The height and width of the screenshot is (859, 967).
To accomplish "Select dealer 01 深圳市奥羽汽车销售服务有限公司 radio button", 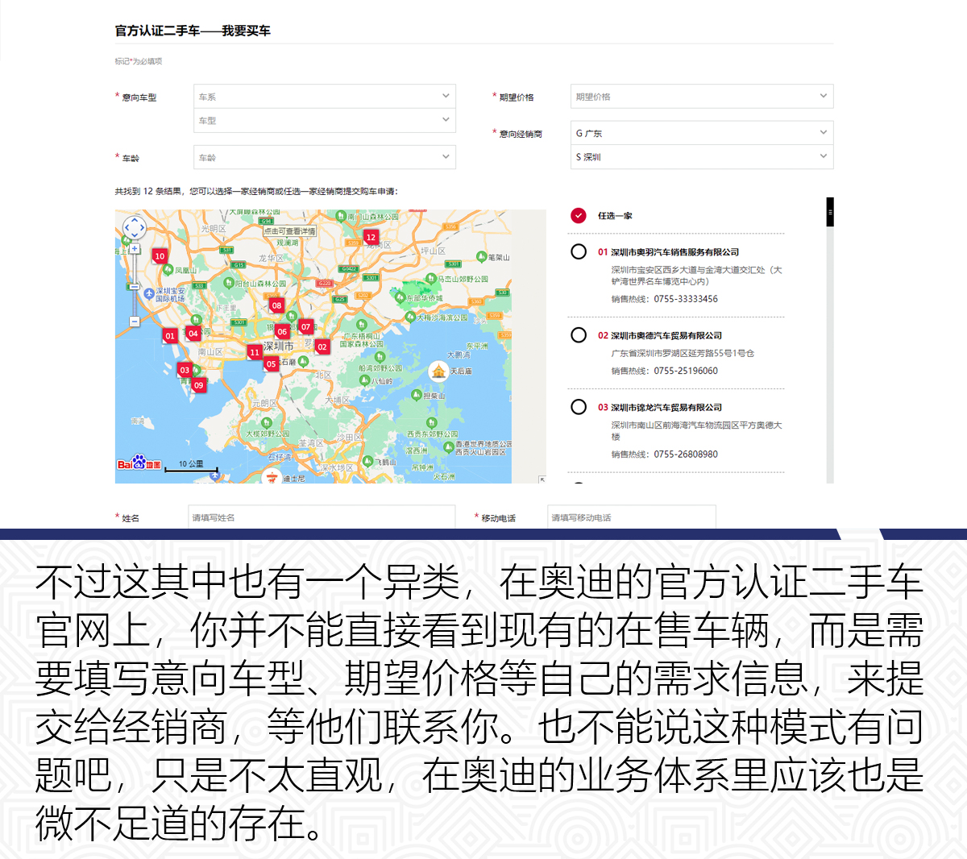I will point(578,251).
